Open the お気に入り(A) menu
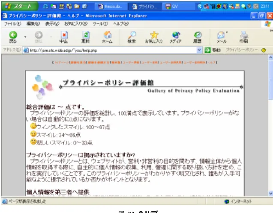Screen dimensions: 273x213 point(76,24)
